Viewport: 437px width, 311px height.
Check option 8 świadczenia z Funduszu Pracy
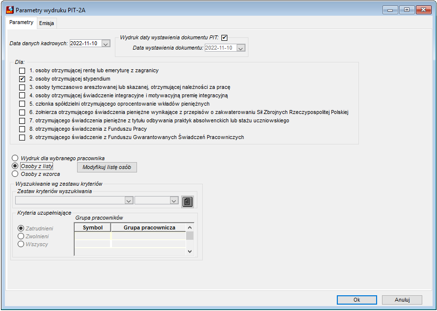pos(22,129)
